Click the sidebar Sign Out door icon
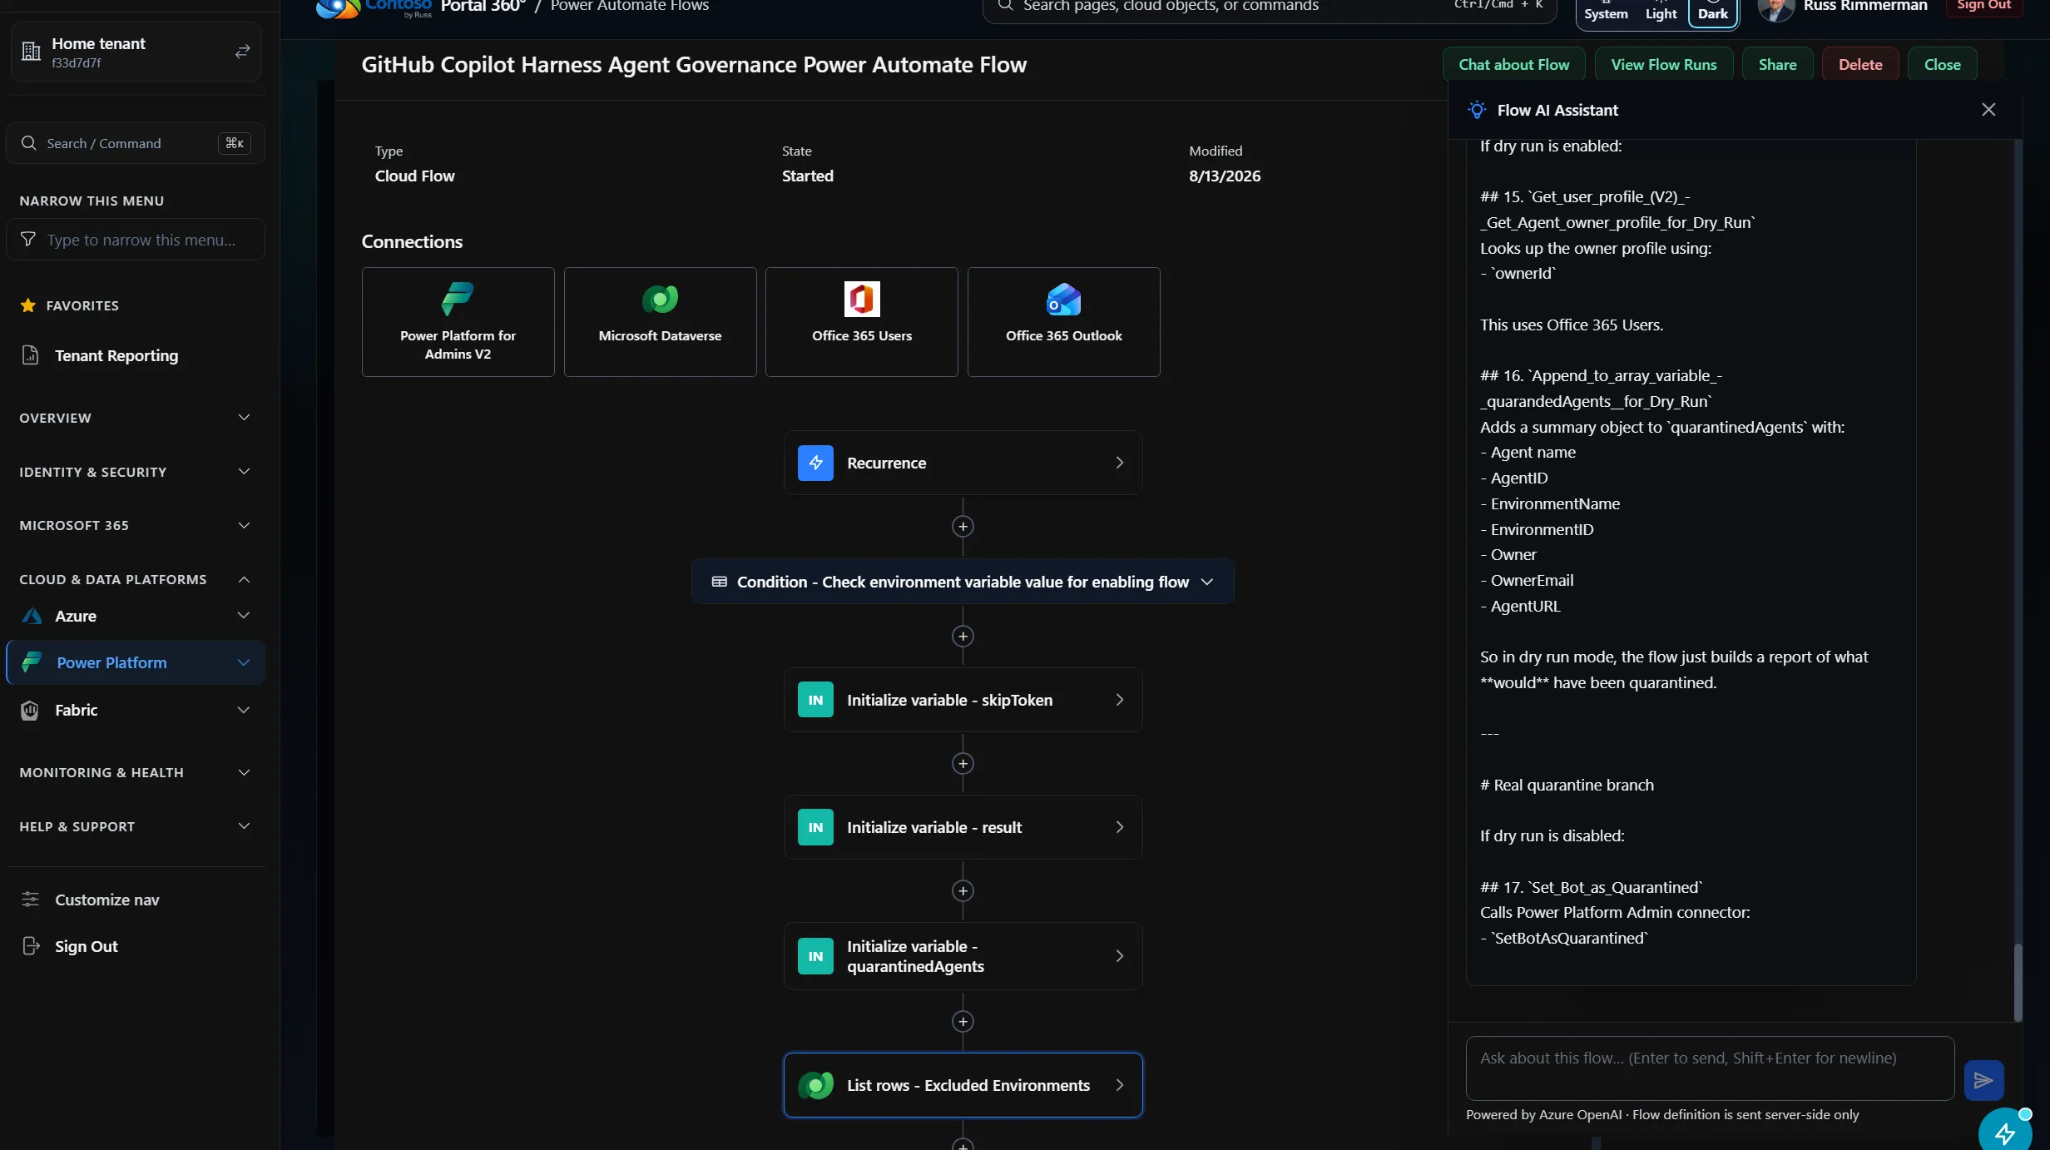Image resolution: width=2050 pixels, height=1150 pixels. 31,946
